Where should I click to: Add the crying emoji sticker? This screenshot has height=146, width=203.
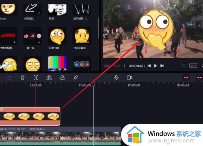[9, 64]
